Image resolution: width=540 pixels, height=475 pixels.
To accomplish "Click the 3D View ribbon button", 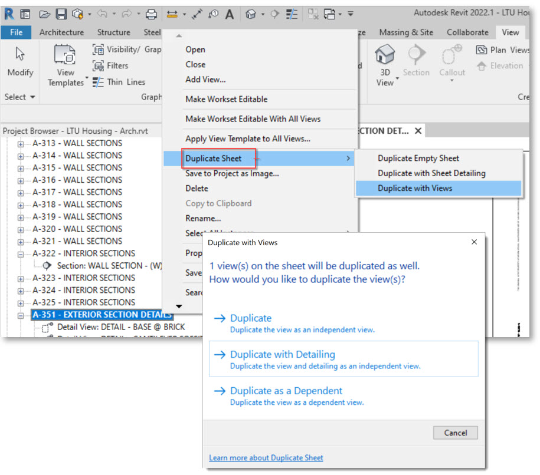I will click(x=385, y=65).
